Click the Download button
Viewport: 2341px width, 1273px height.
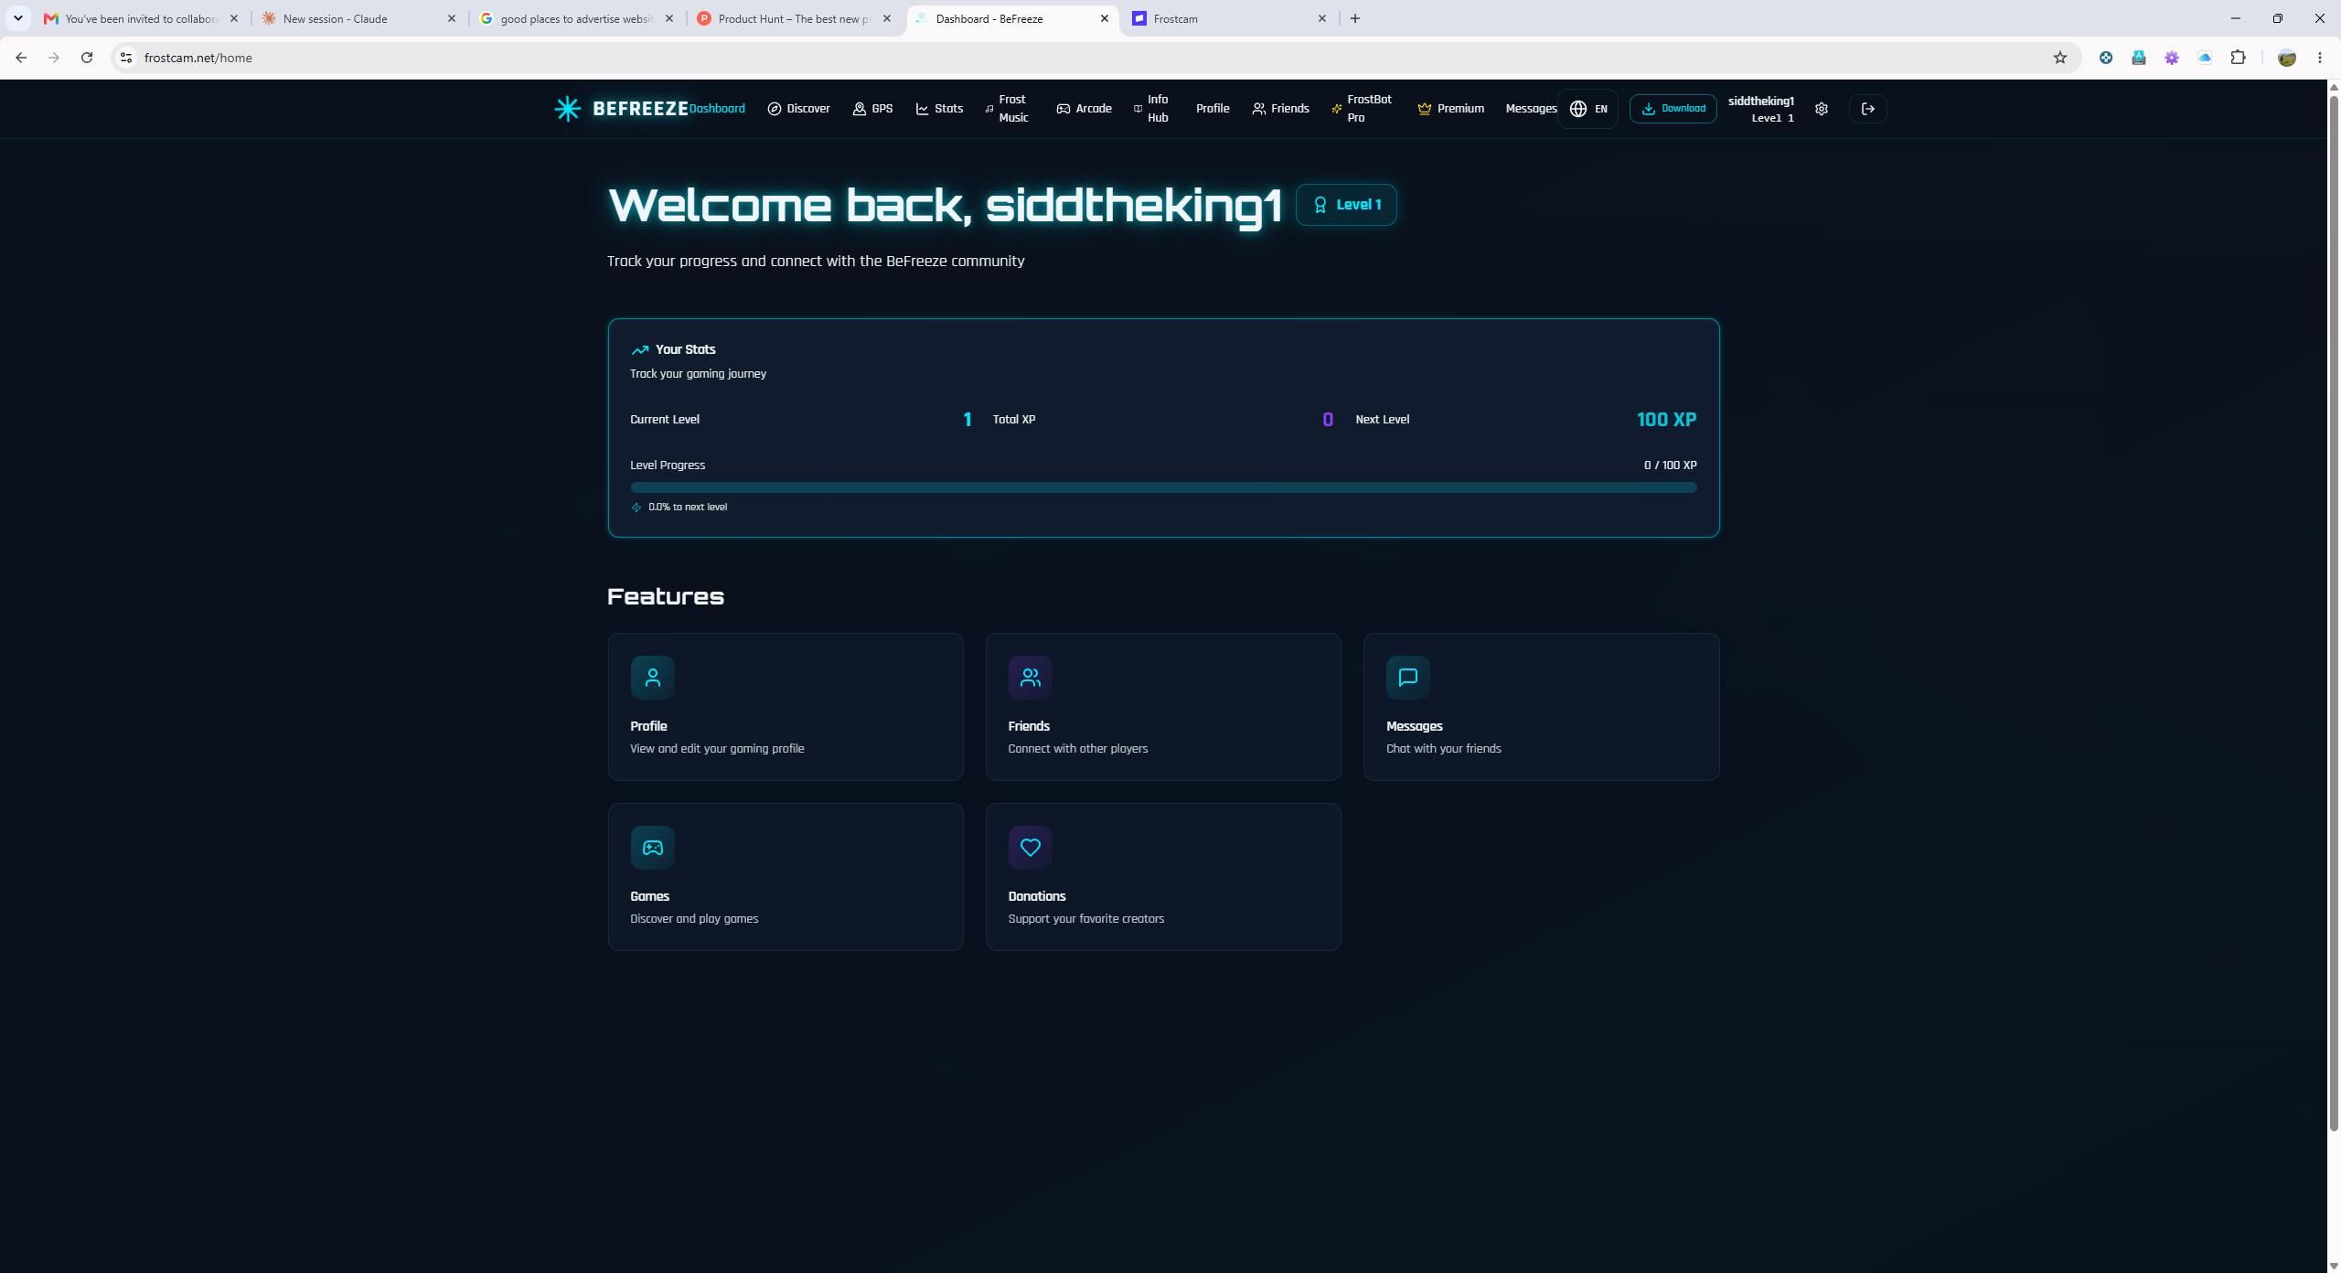[x=1673, y=109]
